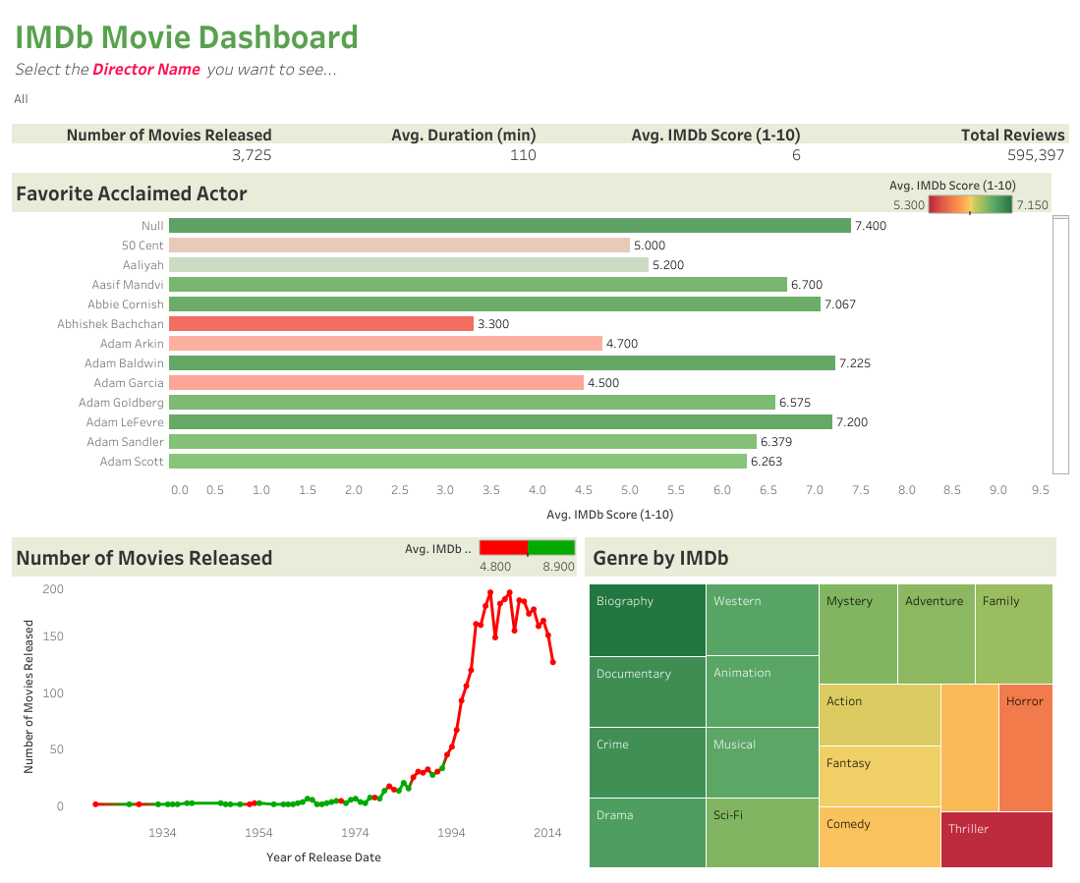
Task: Click the Null actor's 7.400 bar
Action: (x=506, y=225)
